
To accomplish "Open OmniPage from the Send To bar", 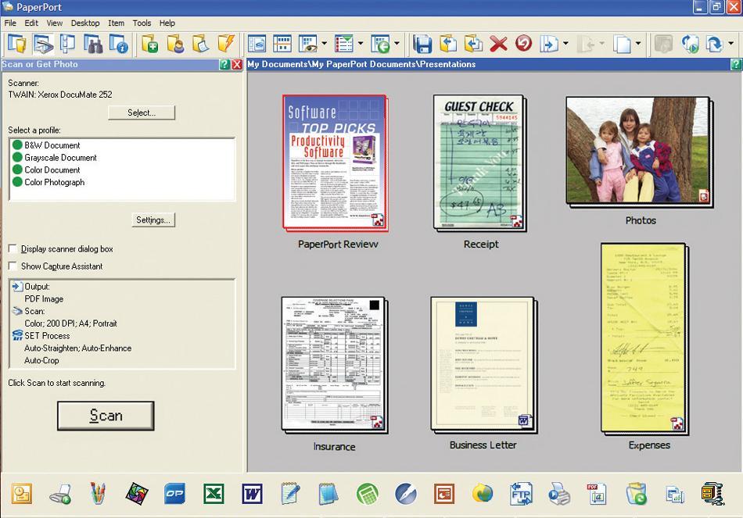I will (x=174, y=493).
